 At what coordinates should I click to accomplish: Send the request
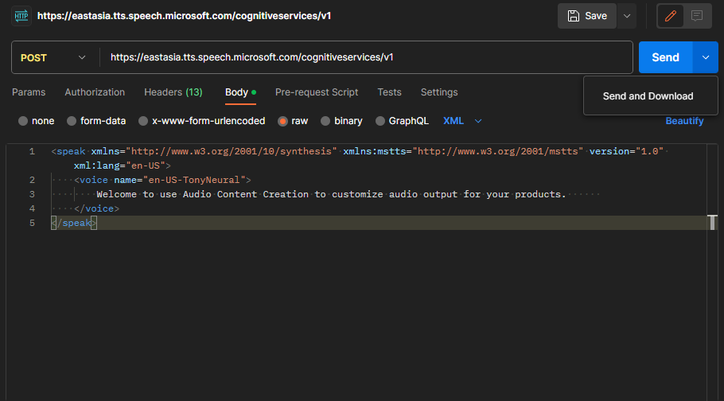point(665,57)
